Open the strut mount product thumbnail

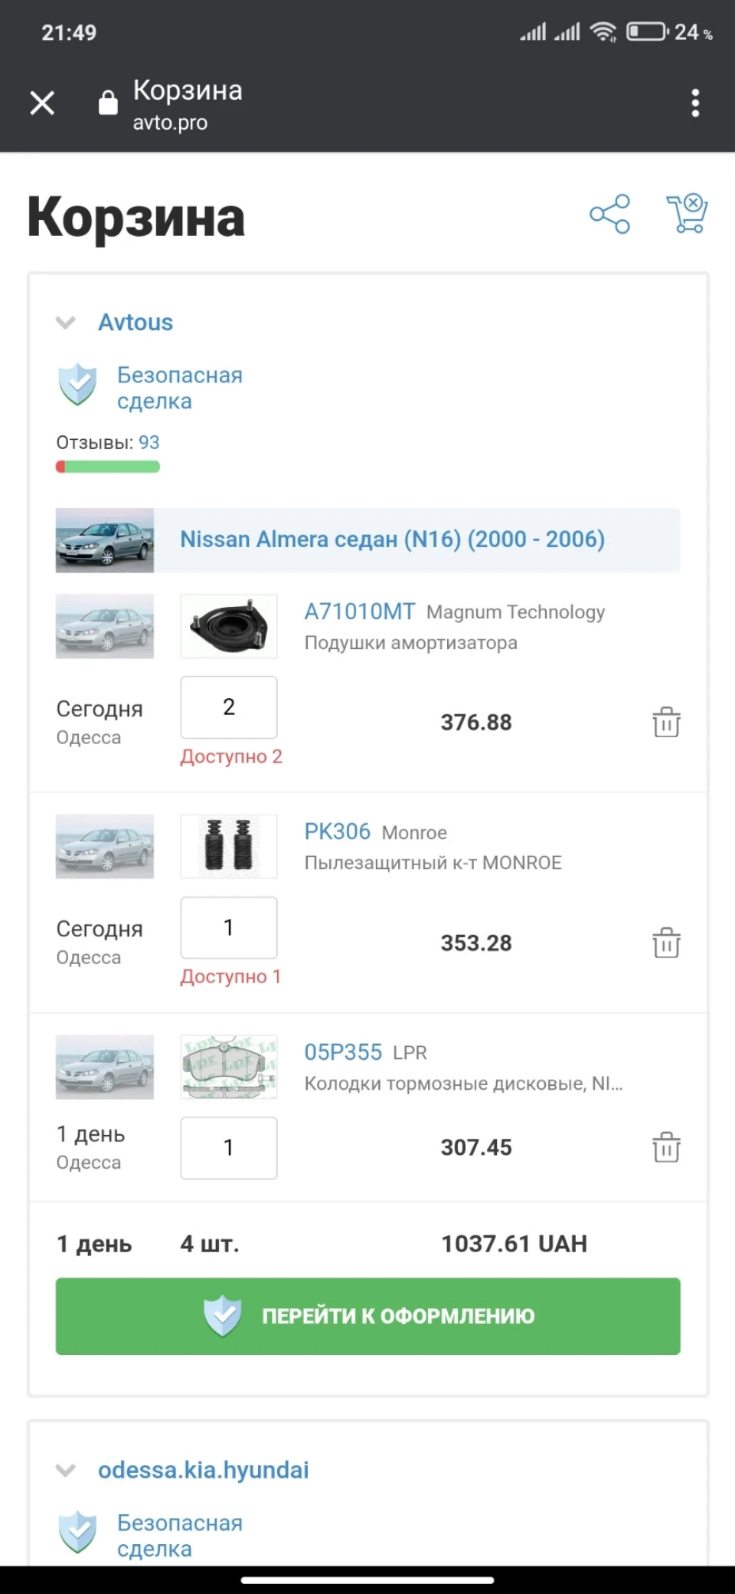click(x=229, y=626)
